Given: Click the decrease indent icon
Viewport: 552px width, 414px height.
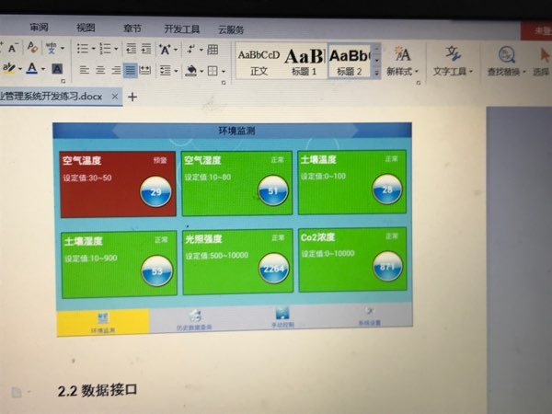Looking at the screenshot, I should click(x=132, y=49).
